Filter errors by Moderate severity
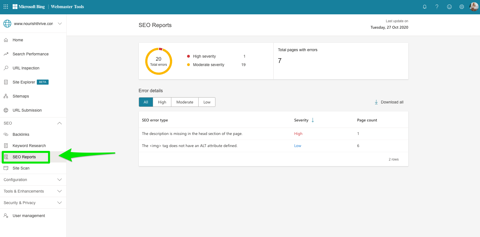 point(185,102)
